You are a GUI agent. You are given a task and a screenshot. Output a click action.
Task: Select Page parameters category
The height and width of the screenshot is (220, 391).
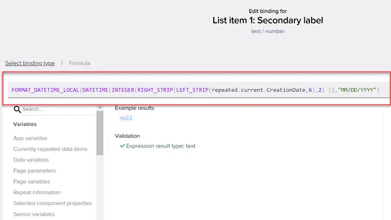pos(34,171)
